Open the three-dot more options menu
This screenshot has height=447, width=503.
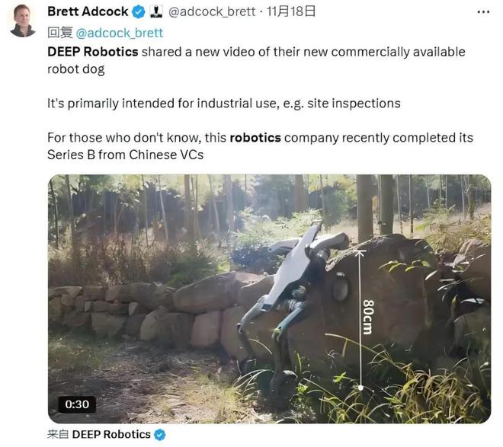[x=483, y=12]
